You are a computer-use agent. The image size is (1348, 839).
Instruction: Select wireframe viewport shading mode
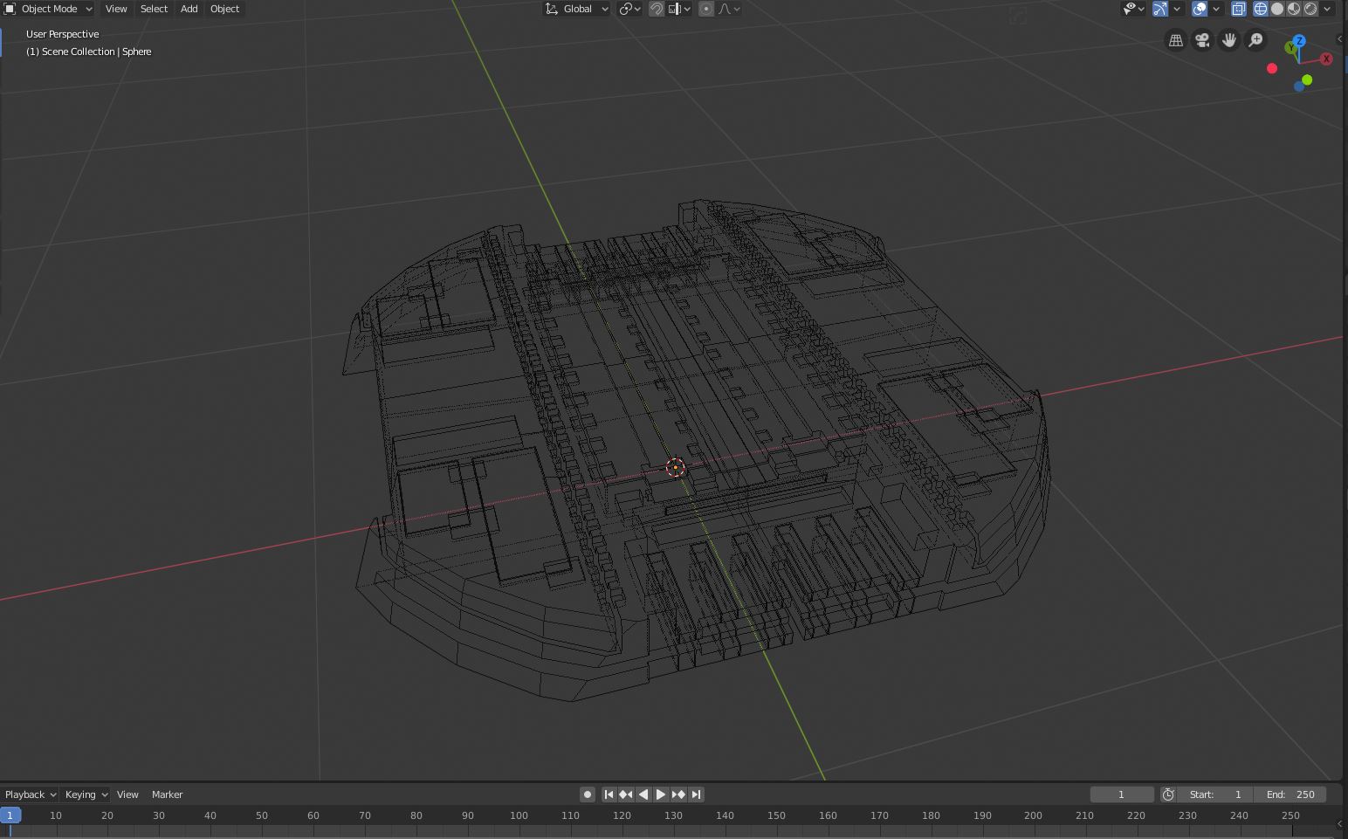point(1261,9)
